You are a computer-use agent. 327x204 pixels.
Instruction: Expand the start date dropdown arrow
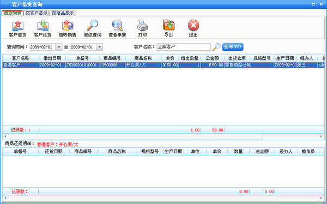(59, 47)
